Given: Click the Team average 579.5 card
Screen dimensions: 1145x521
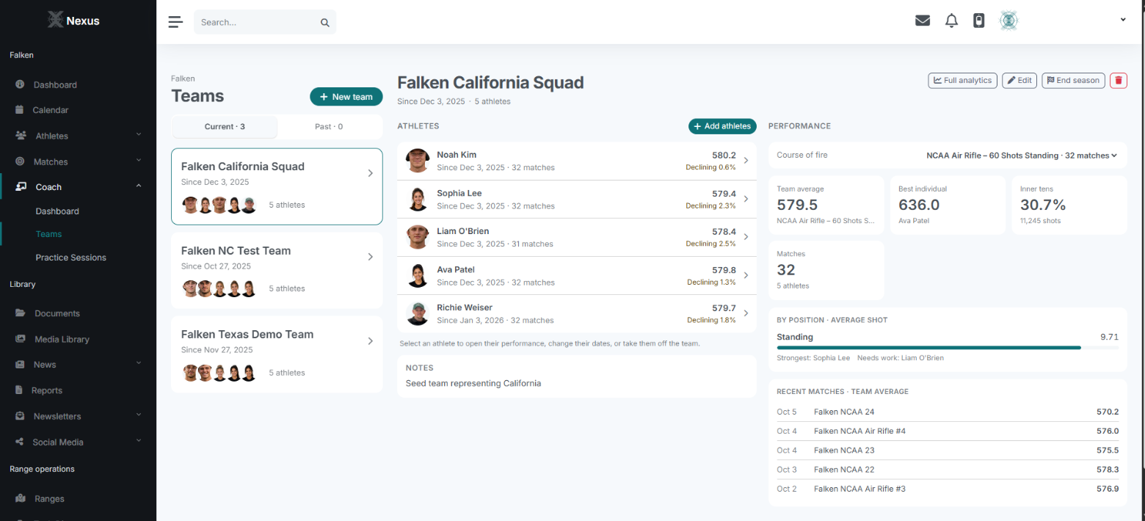Looking at the screenshot, I should point(826,205).
